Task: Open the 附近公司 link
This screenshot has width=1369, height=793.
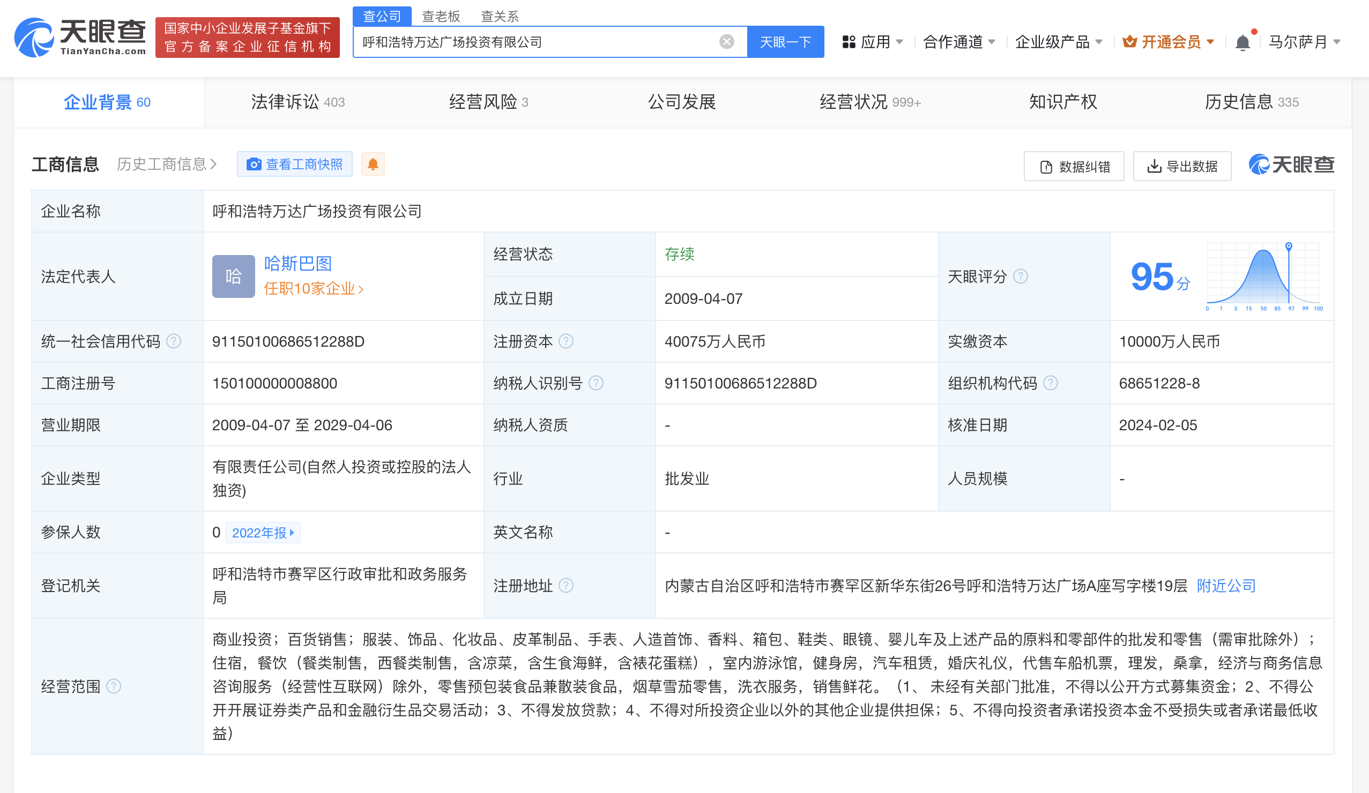Action: [x=1226, y=586]
